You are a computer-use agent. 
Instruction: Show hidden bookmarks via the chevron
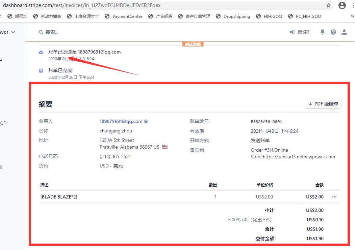(352, 16)
